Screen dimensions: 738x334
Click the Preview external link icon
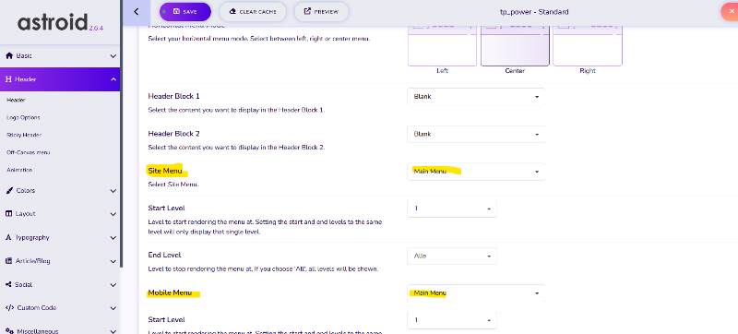[x=307, y=11]
